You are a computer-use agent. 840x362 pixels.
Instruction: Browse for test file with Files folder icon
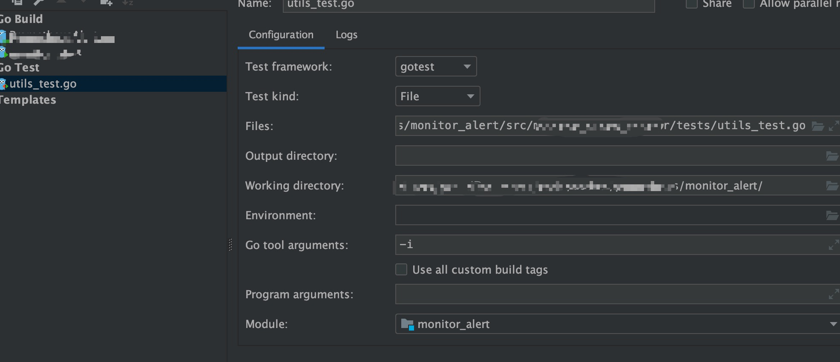click(817, 126)
